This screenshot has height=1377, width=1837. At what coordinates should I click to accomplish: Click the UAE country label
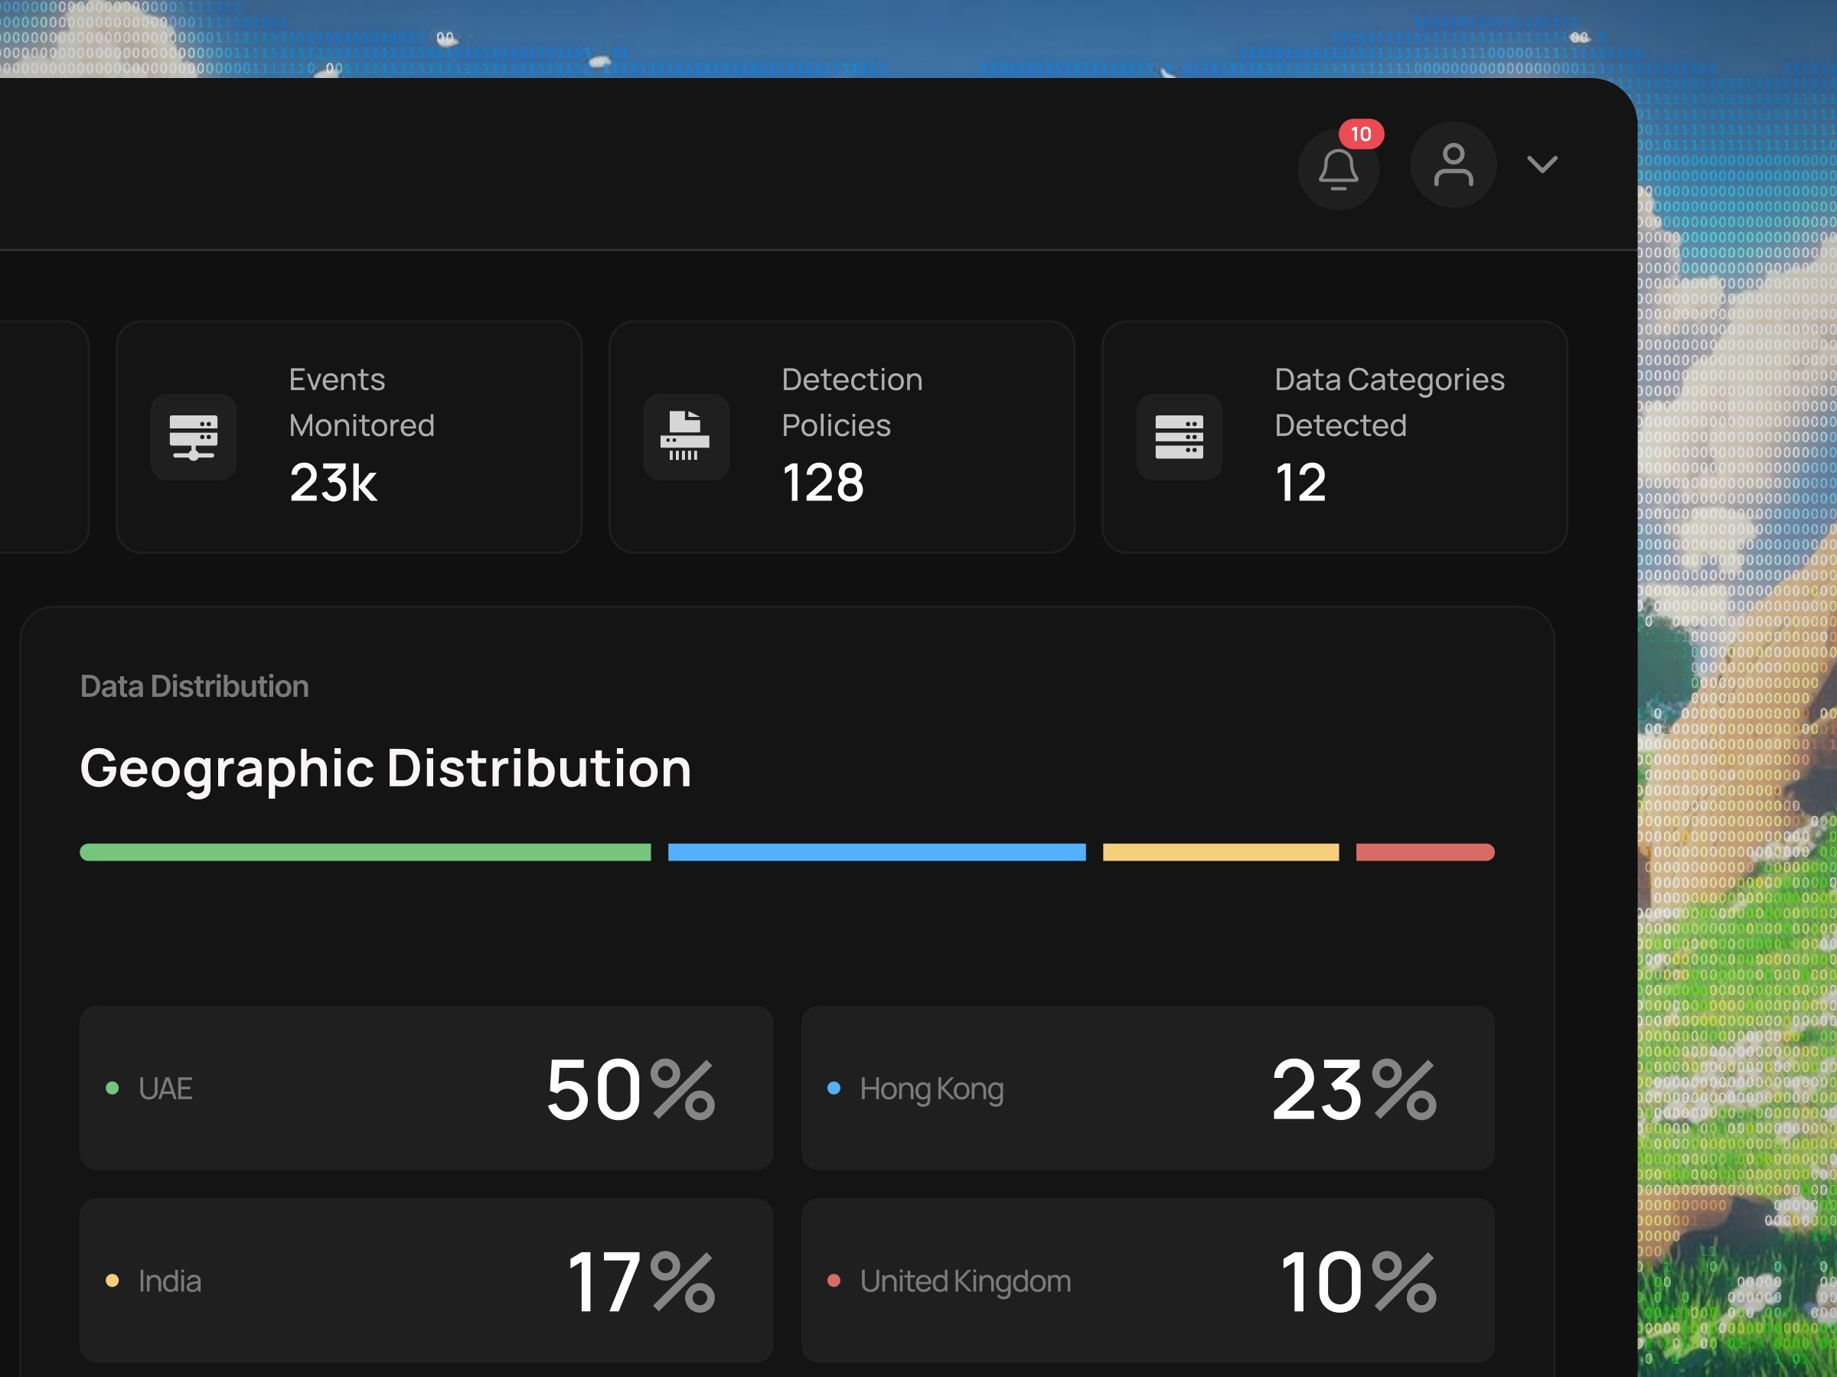click(165, 1088)
